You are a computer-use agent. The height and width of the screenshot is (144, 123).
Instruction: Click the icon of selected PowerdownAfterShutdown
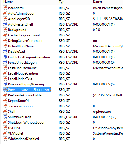coord(5,89)
